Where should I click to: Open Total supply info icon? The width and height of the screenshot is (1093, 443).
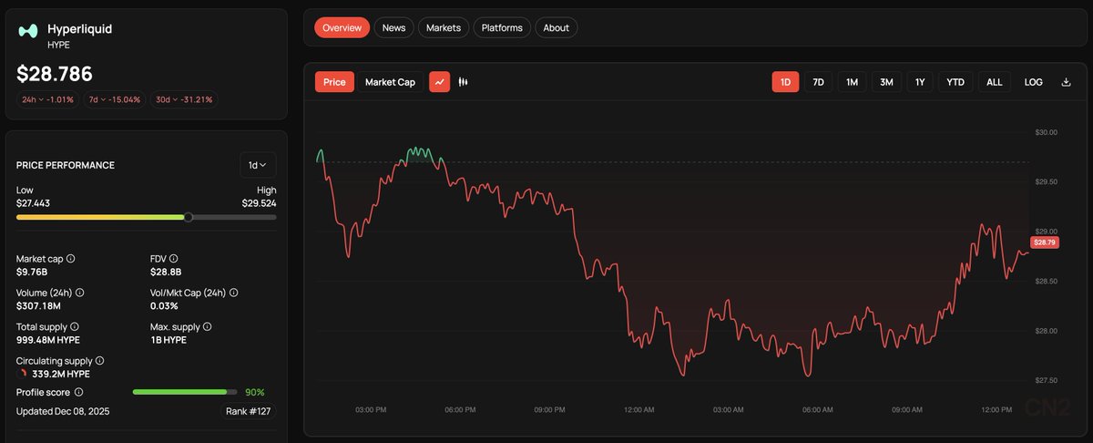[75, 326]
